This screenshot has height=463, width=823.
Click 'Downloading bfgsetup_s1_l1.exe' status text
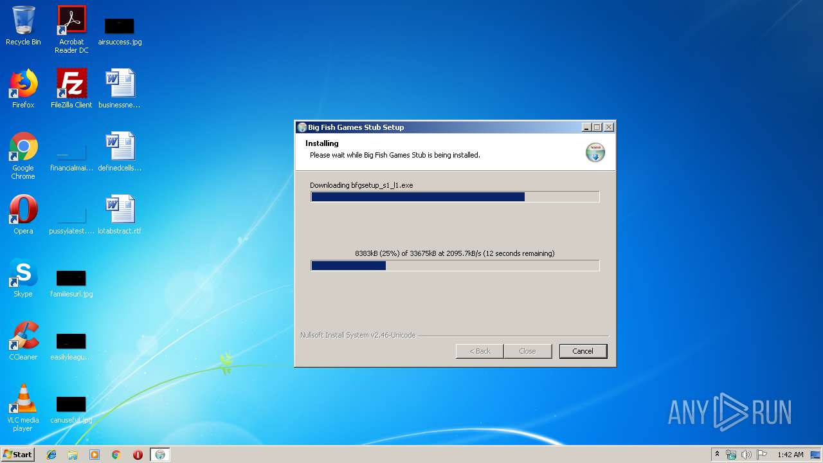point(361,185)
